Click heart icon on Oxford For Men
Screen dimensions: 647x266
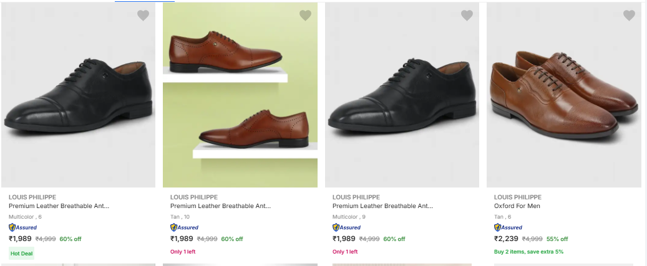pyautogui.click(x=629, y=16)
